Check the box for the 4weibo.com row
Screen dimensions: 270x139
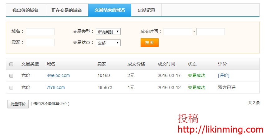(11, 76)
